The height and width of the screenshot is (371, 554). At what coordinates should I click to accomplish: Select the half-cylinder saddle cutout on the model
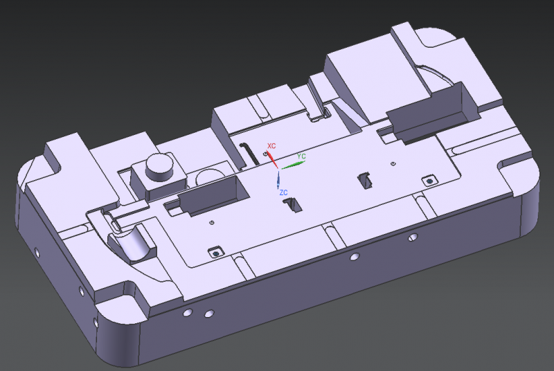coord(132,244)
